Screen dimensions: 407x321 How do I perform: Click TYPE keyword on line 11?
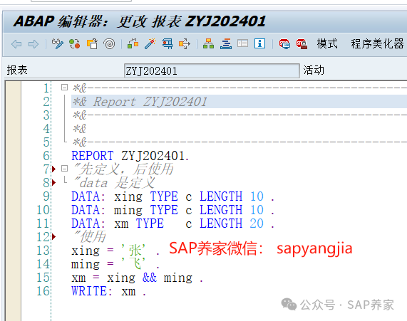click(x=150, y=223)
